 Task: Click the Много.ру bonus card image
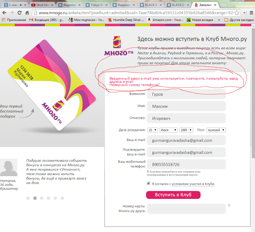52,85
